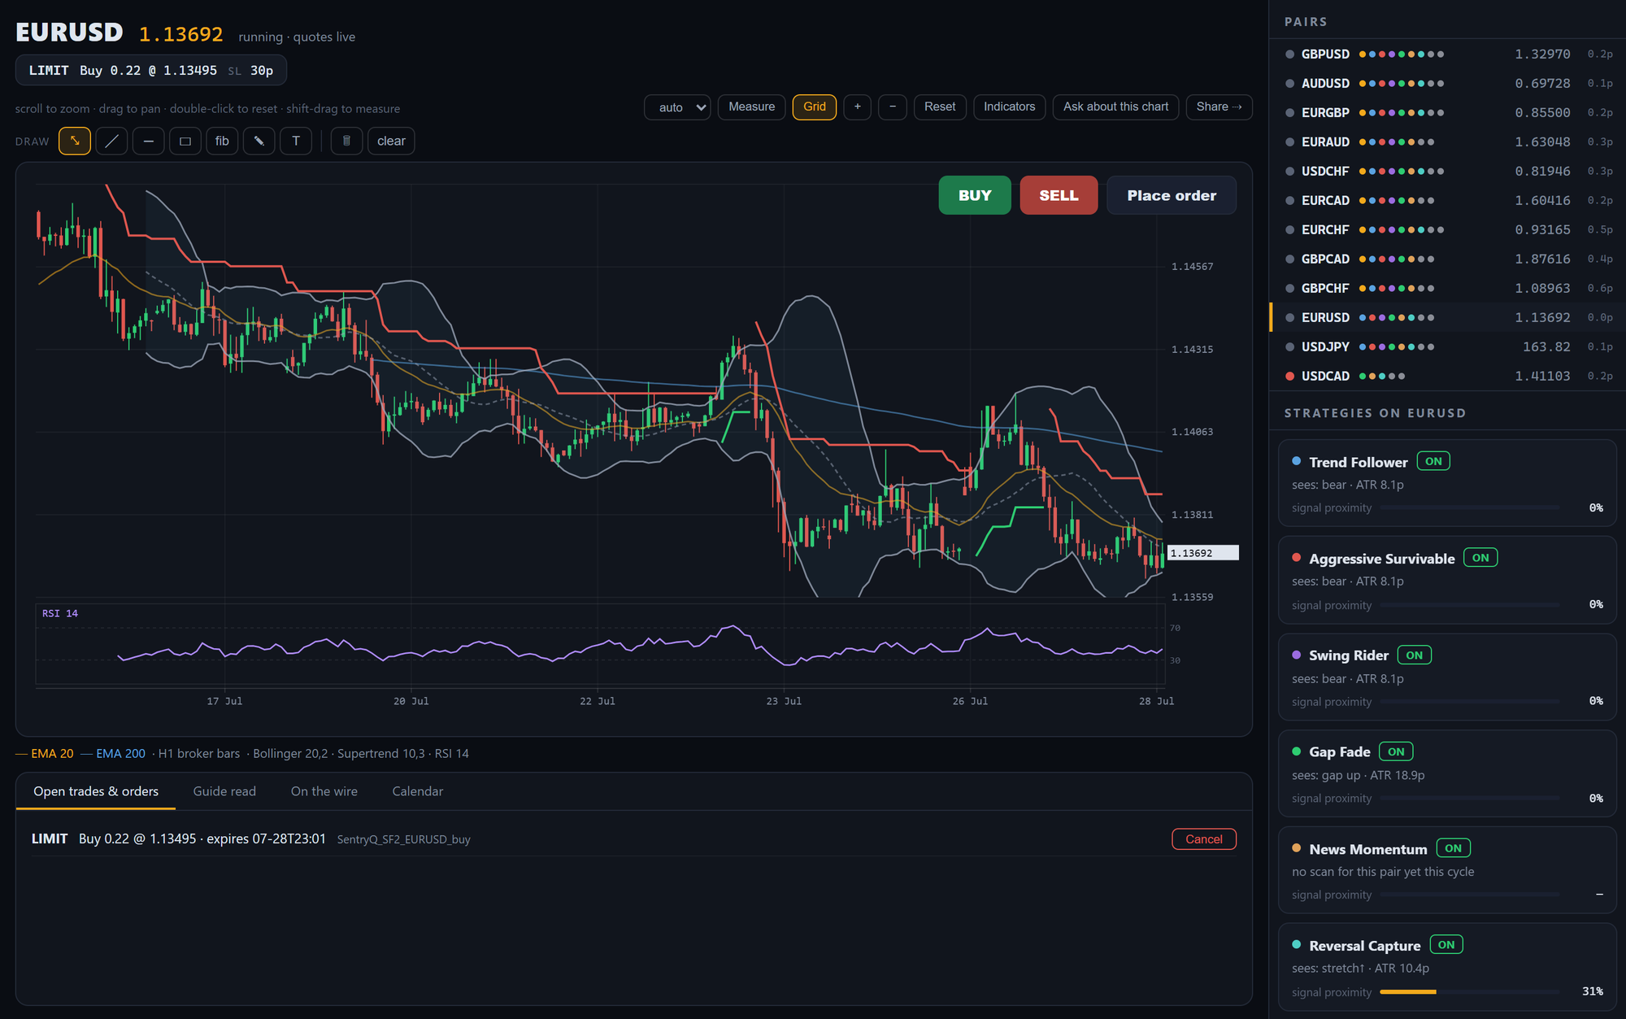Click Trend Follower signal proximity bar

(1470, 507)
